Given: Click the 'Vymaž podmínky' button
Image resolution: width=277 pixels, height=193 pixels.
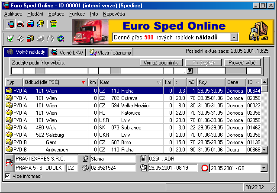Looking at the screenshot, I should tap(161, 63).
